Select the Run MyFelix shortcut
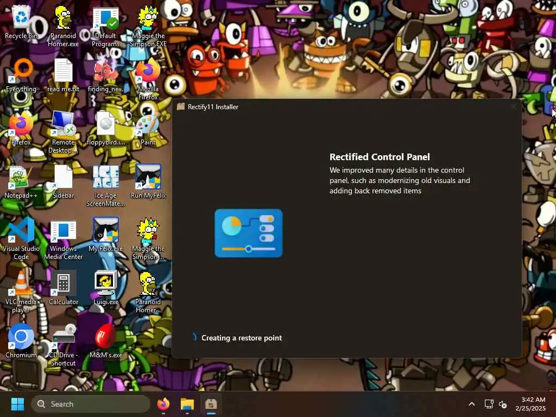This screenshot has width=556, height=417. coord(148,181)
